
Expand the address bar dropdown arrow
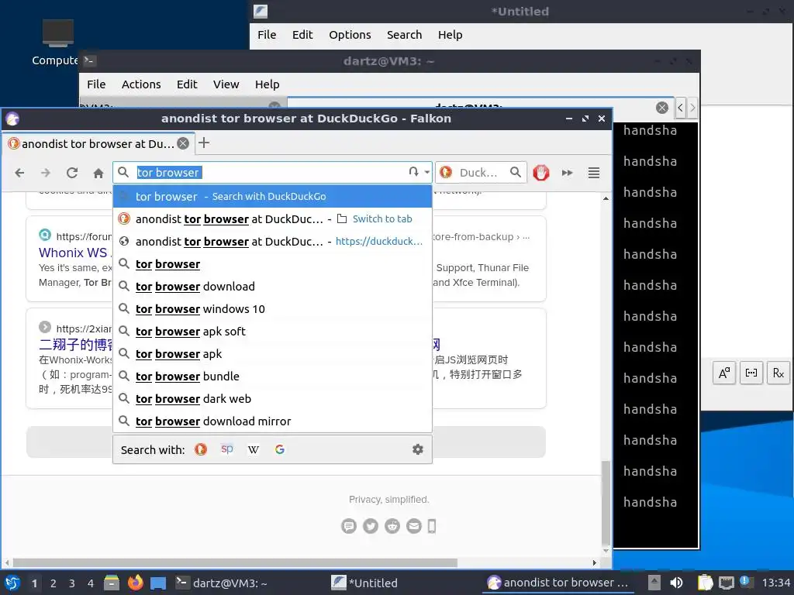click(x=427, y=173)
